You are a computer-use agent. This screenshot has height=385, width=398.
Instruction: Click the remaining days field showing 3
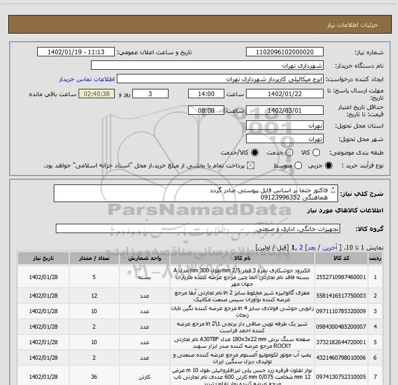150,94
